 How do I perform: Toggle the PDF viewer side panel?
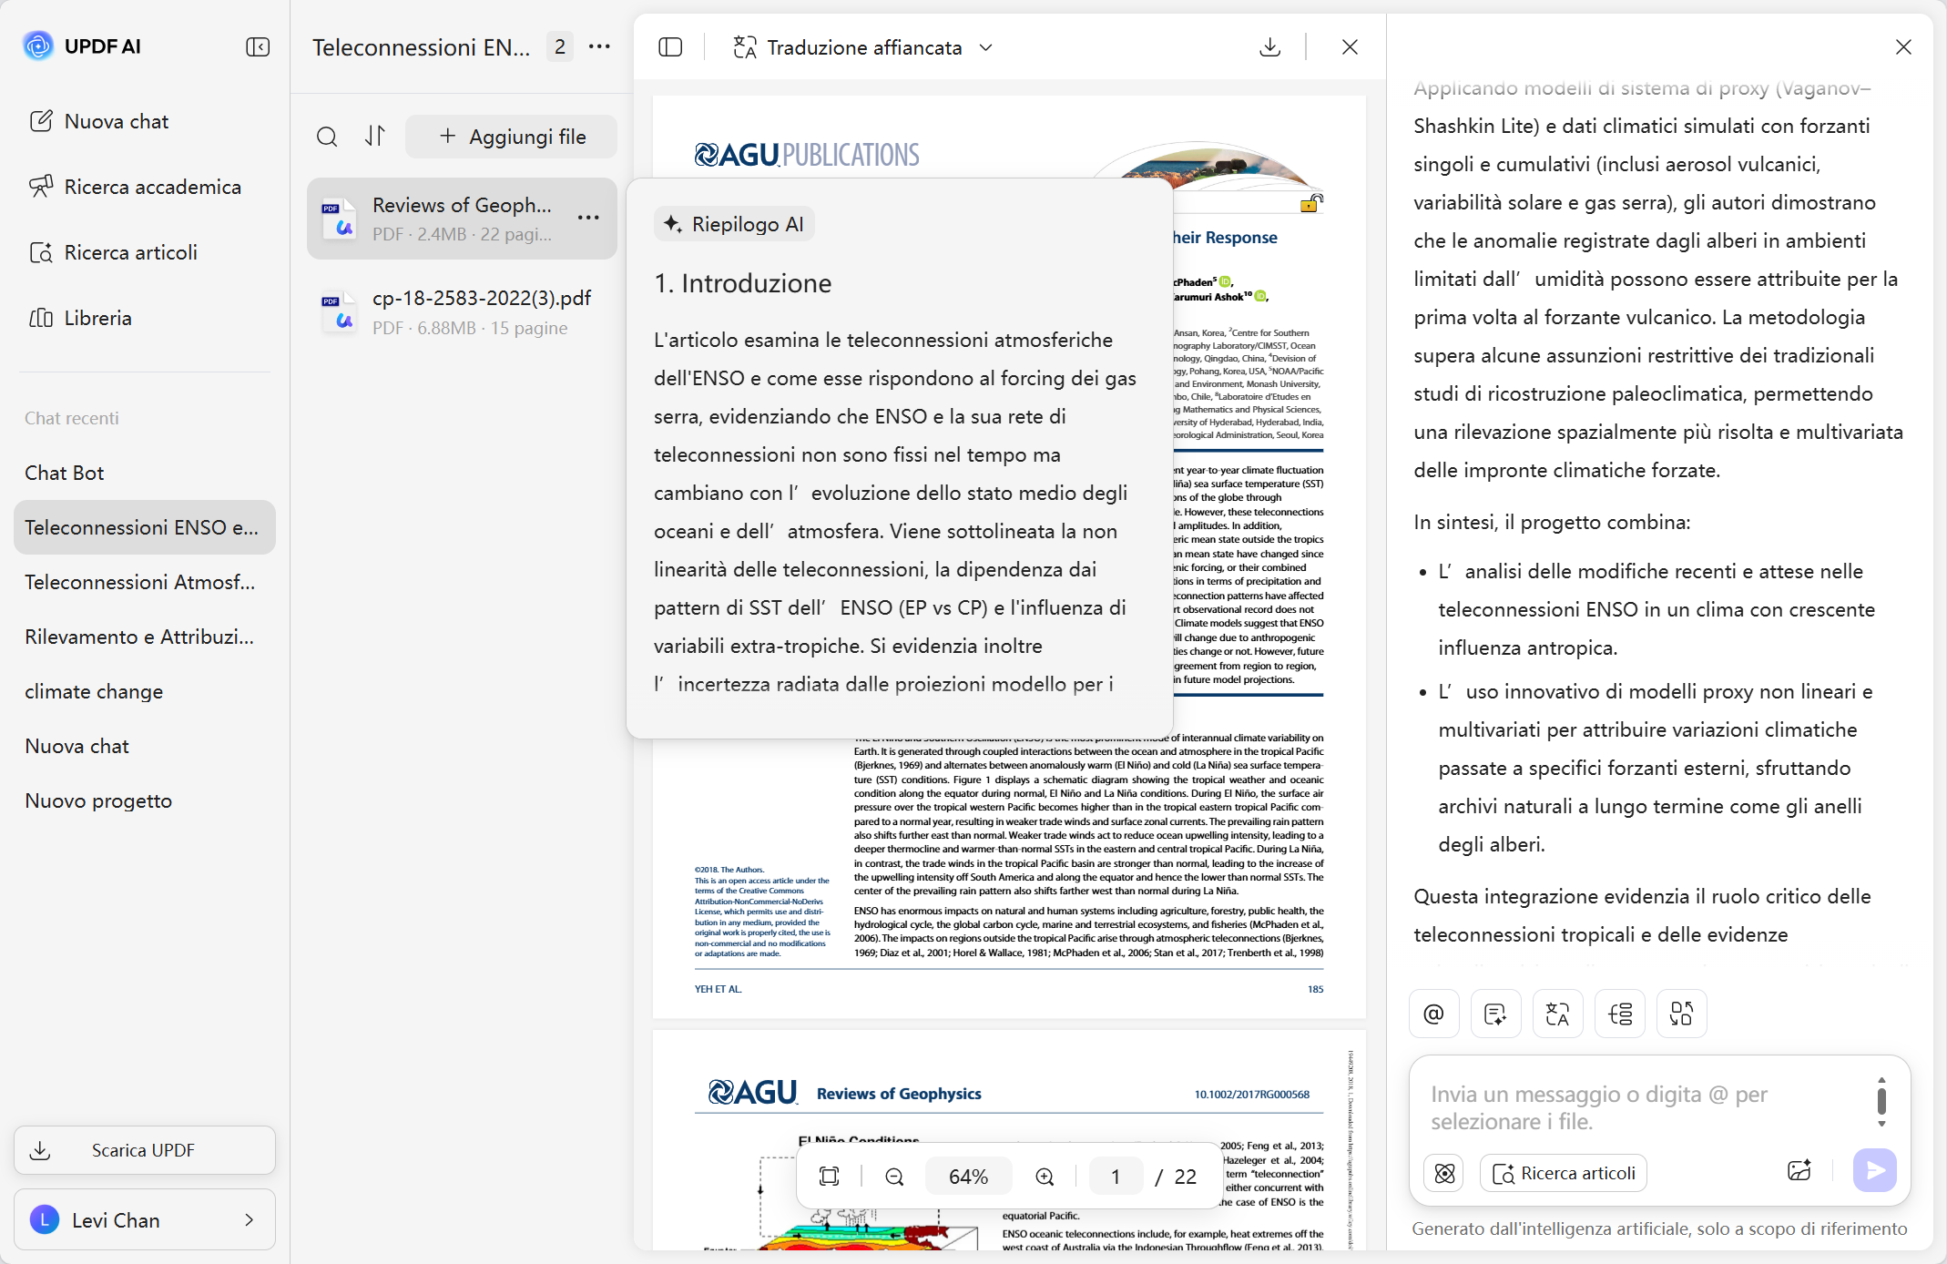point(670,47)
